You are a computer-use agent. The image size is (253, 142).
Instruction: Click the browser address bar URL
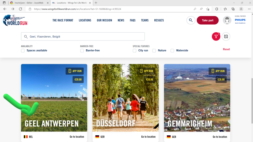[77, 9]
